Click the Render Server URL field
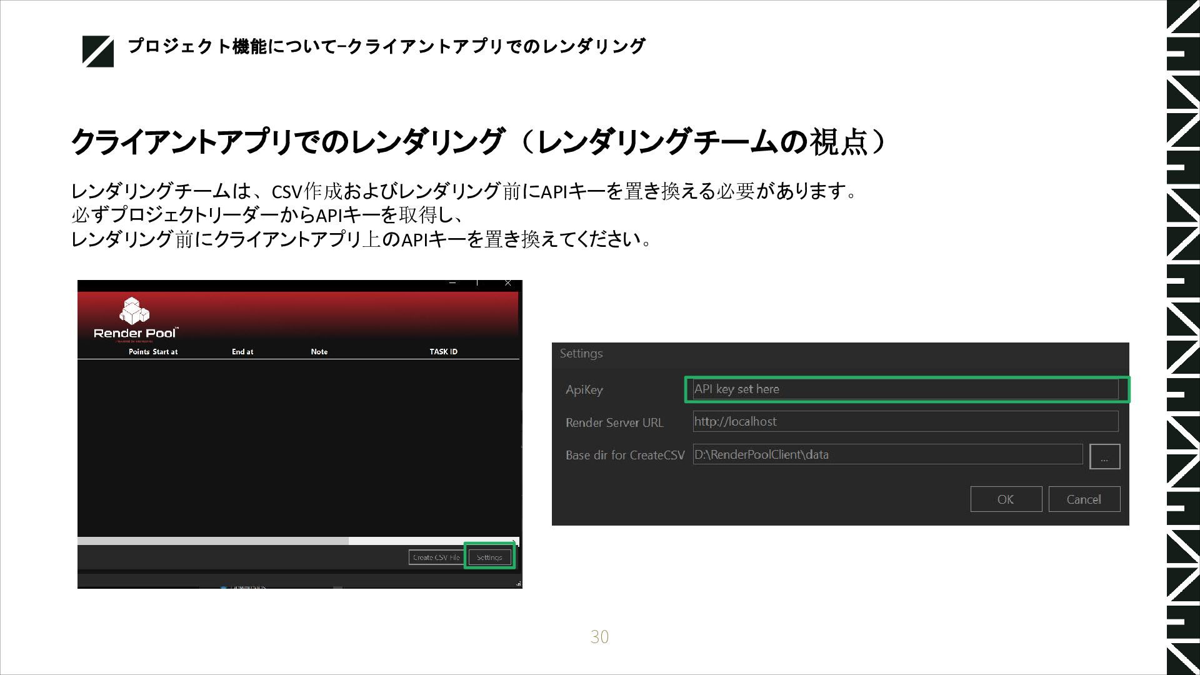This screenshot has width=1200, height=675. (x=904, y=422)
